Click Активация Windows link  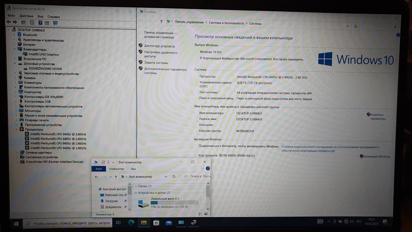(x=377, y=156)
